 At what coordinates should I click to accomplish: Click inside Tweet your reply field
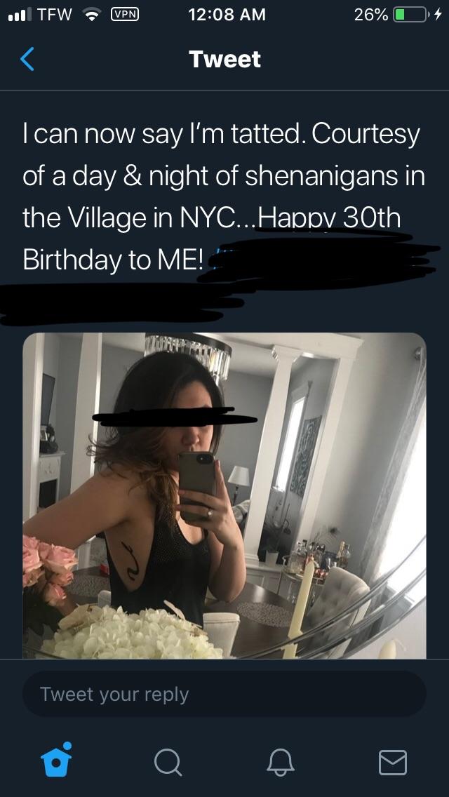tap(224, 695)
